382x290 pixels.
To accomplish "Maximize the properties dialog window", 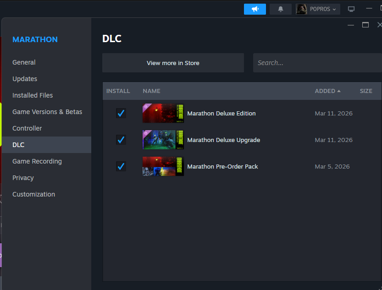I will tap(365, 25).
